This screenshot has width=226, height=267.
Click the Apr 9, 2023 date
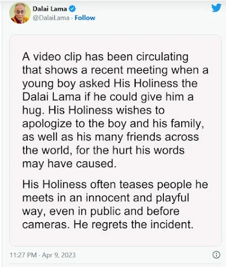coord(59,255)
